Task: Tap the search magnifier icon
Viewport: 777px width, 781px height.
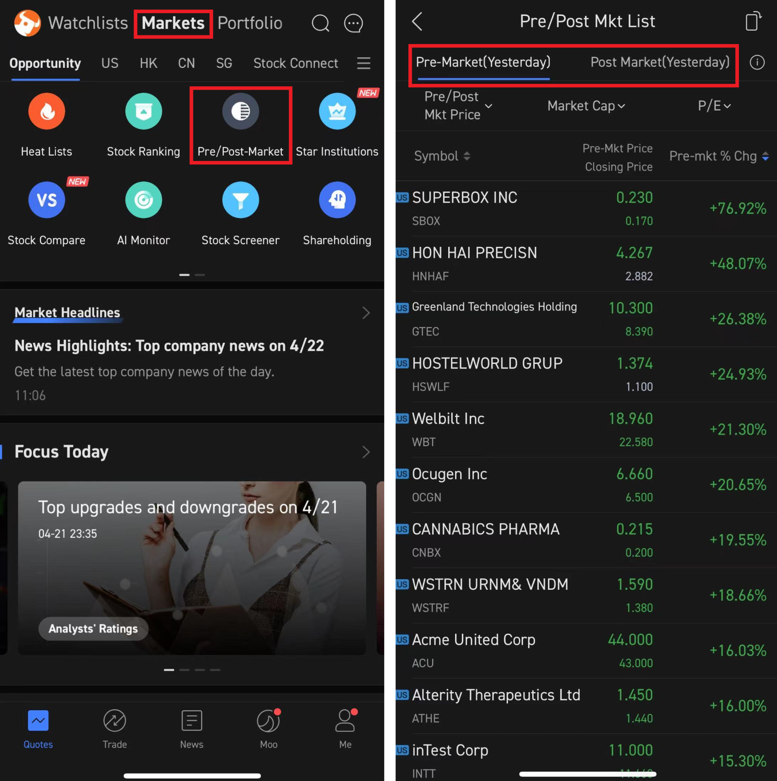Action: (320, 23)
